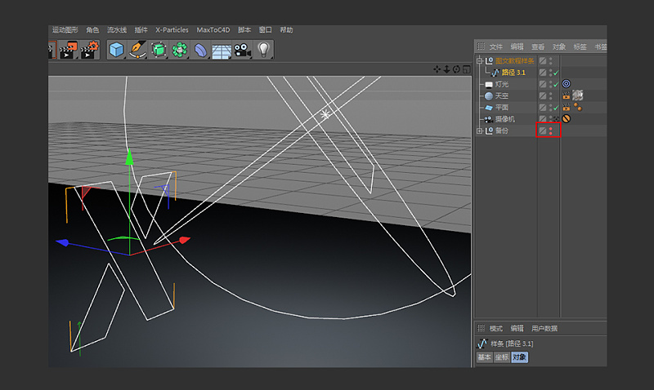This screenshot has width=654, height=390.
Task: Toggle red visibility dots of 备份 layer
Action: pyautogui.click(x=550, y=131)
